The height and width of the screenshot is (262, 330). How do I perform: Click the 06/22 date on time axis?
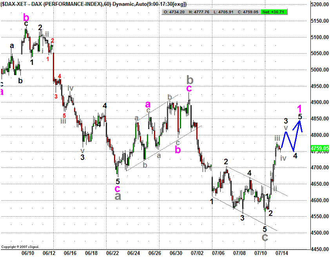tap(113, 253)
